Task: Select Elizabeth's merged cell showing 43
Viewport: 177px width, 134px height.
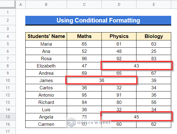Action: 136,66
